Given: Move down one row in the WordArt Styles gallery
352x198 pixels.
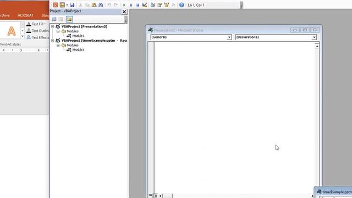Looking at the screenshot, I should [x=22, y=31].
